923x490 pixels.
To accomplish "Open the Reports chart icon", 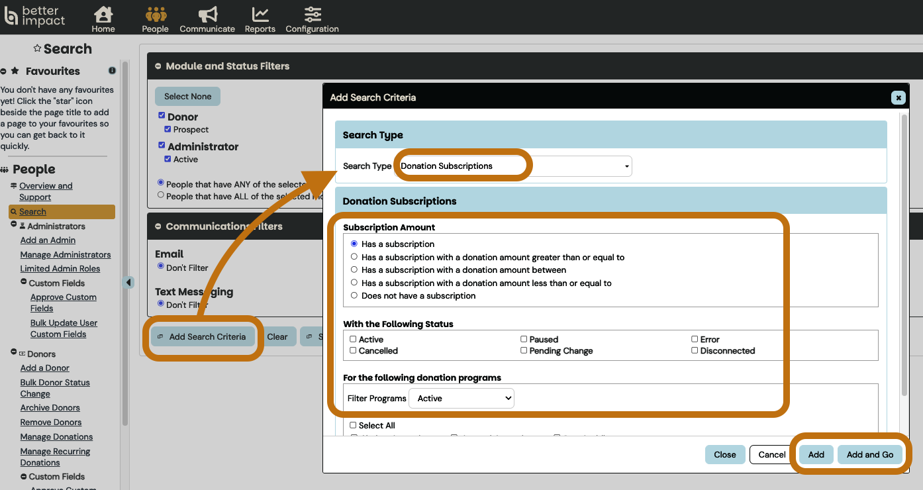I will point(260,15).
